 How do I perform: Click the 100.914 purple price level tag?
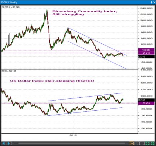click(x=146, y=50)
